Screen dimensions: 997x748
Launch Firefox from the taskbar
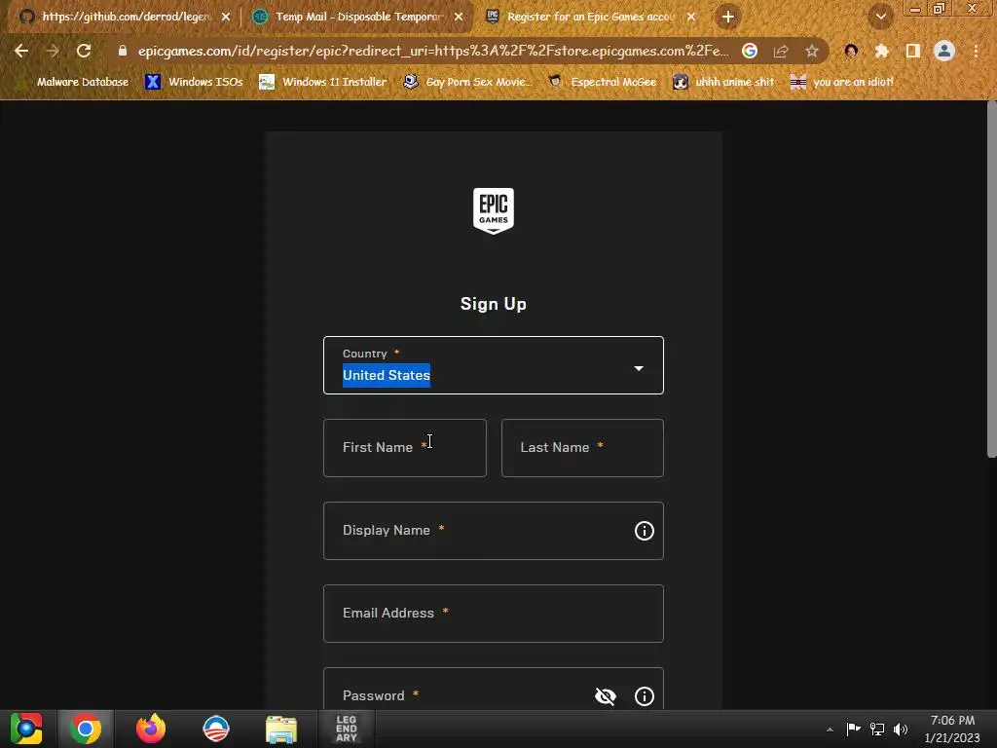[x=151, y=729]
